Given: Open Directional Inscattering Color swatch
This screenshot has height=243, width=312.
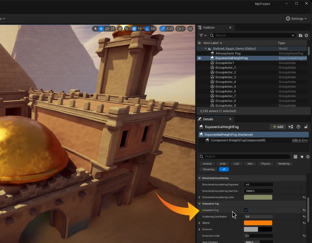Looking at the screenshot, I should pyautogui.click(x=258, y=198).
